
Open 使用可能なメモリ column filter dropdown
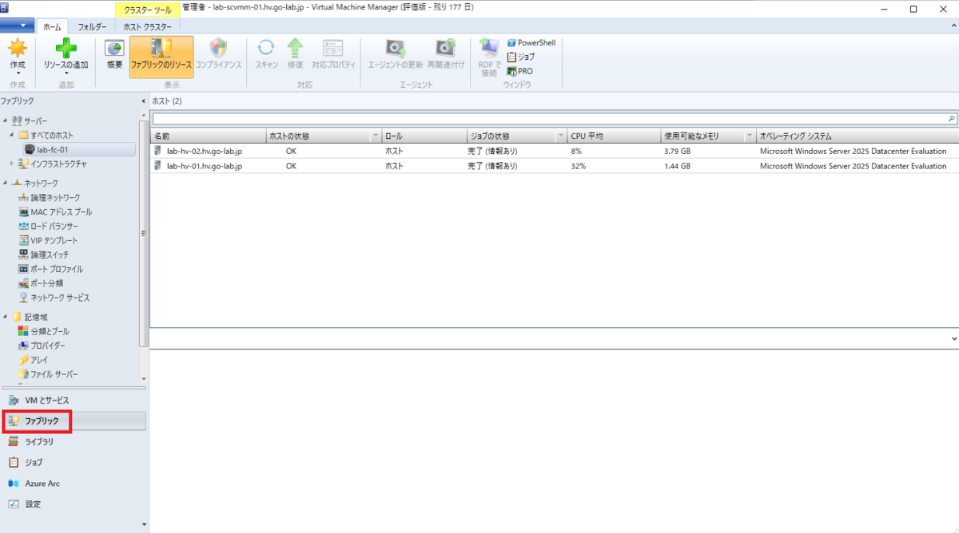point(749,136)
